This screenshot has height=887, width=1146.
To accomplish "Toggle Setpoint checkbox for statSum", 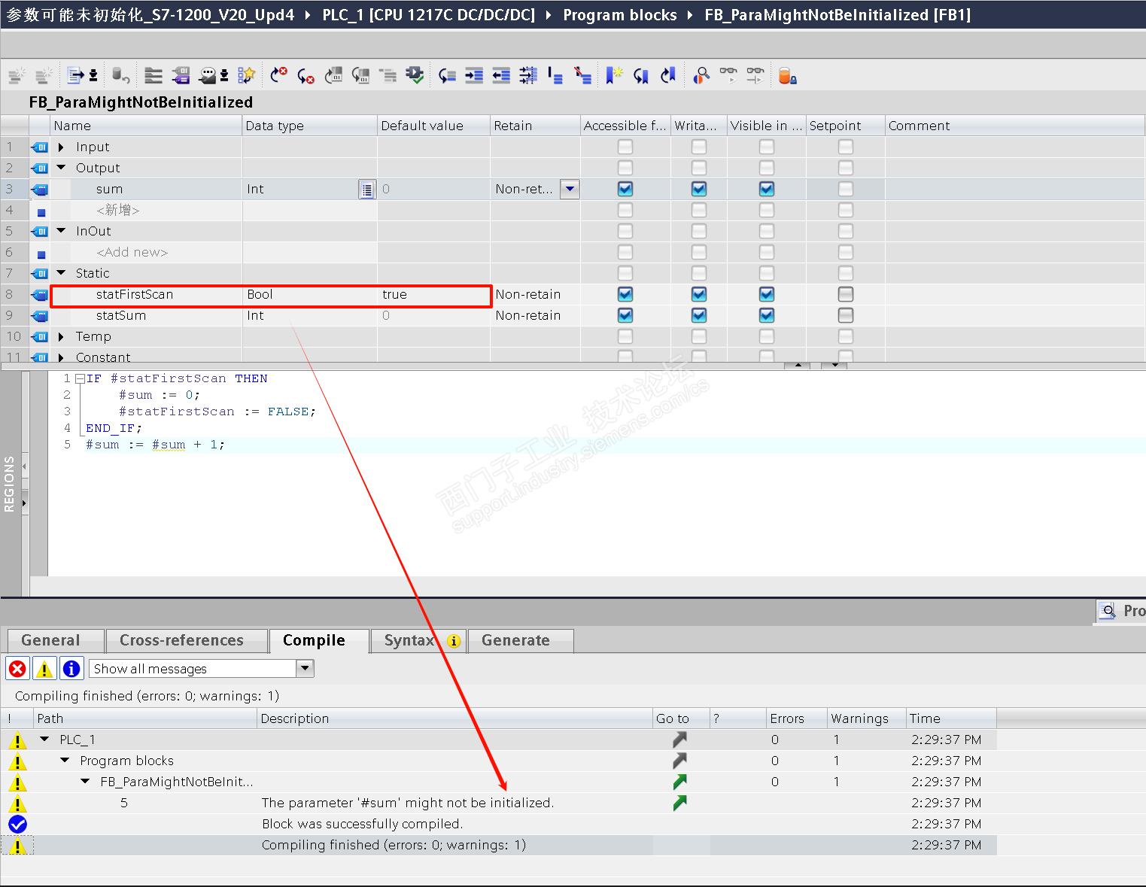I will tap(846, 315).
